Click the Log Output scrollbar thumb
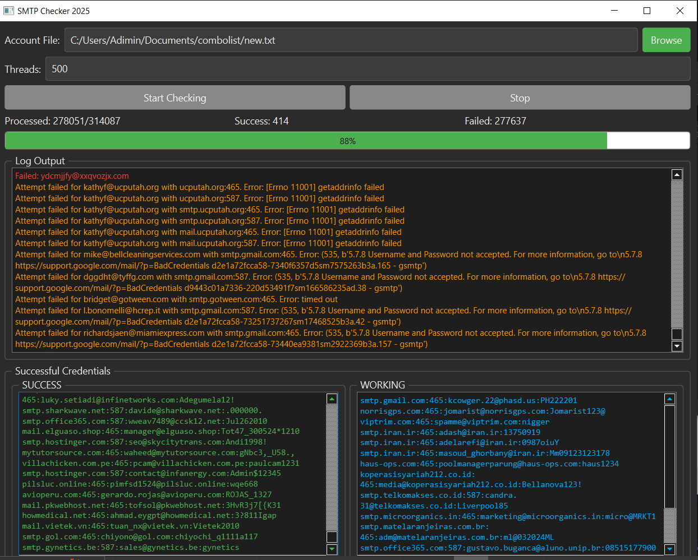698x560 pixels. [677, 334]
